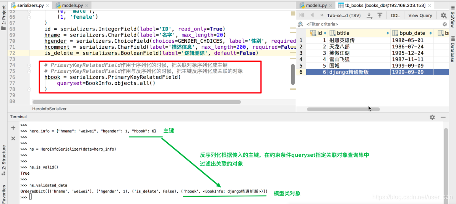Click the import data upload icon

(380, 16)
